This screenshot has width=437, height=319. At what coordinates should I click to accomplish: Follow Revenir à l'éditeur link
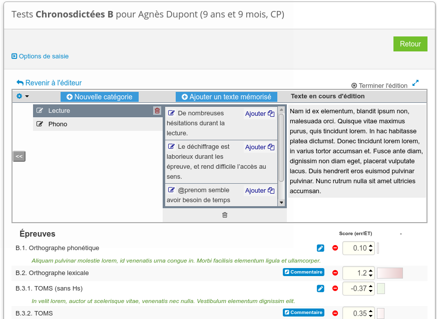(x=49, y=83)
